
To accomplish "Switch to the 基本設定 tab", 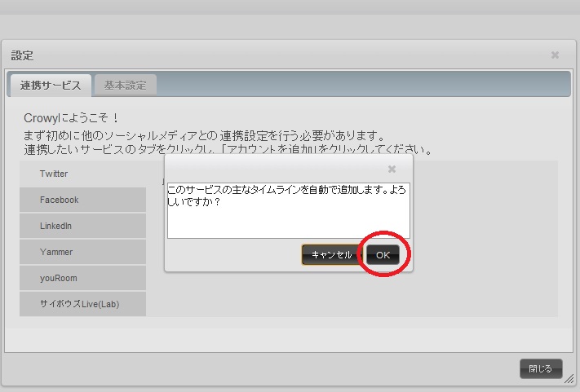I will click(125, 85).
